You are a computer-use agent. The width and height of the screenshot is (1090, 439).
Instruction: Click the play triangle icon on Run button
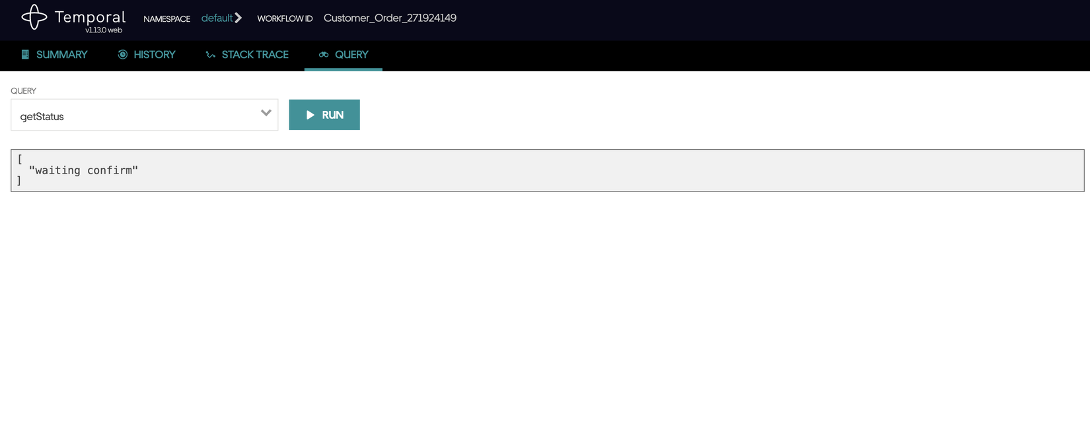[x=310, y=115]
